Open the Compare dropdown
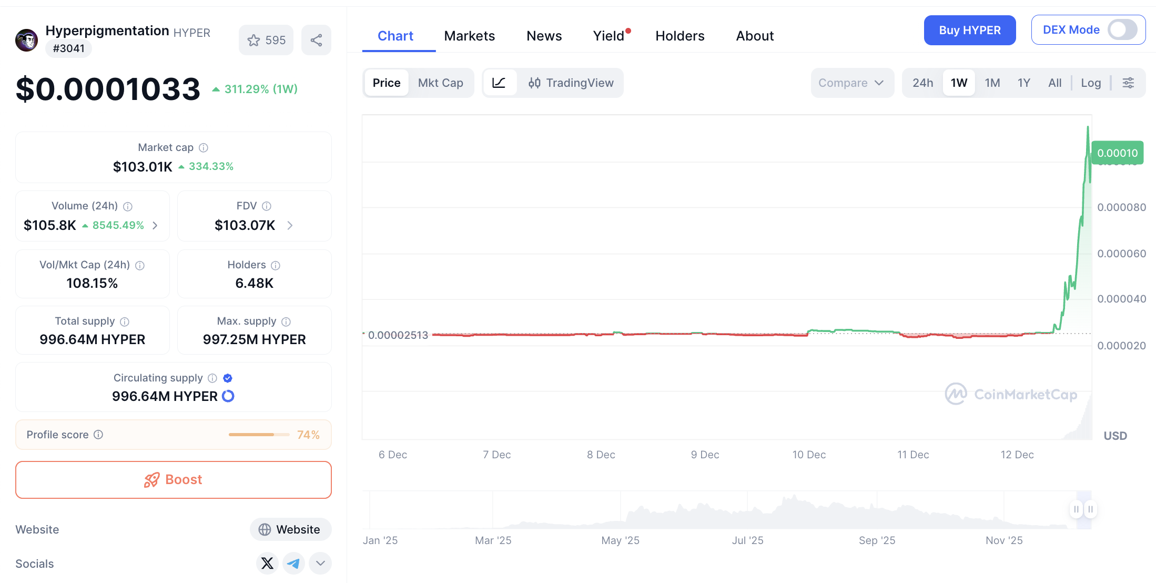Viewport: 1156px width, 583px height. click(x=851, y=83)
